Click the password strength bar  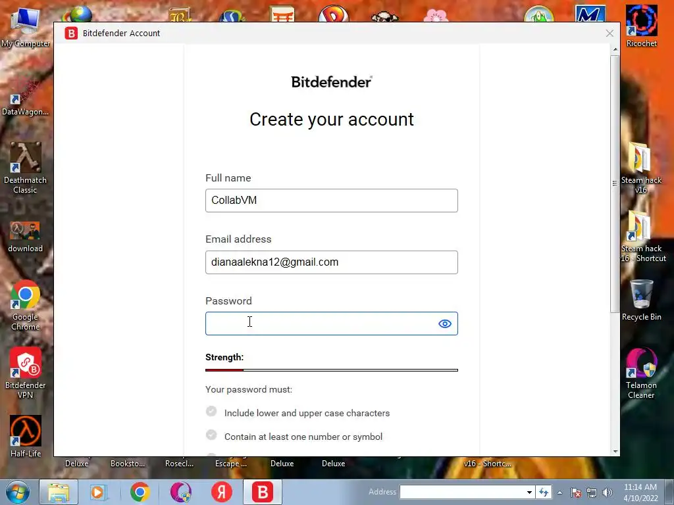tap(332, 370)
